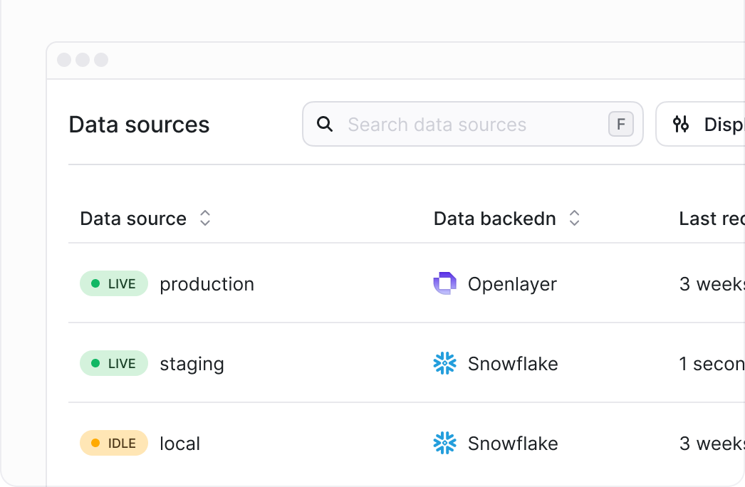Click the Data source column header
Screen dimensions: 745x487
coord(133,219)
